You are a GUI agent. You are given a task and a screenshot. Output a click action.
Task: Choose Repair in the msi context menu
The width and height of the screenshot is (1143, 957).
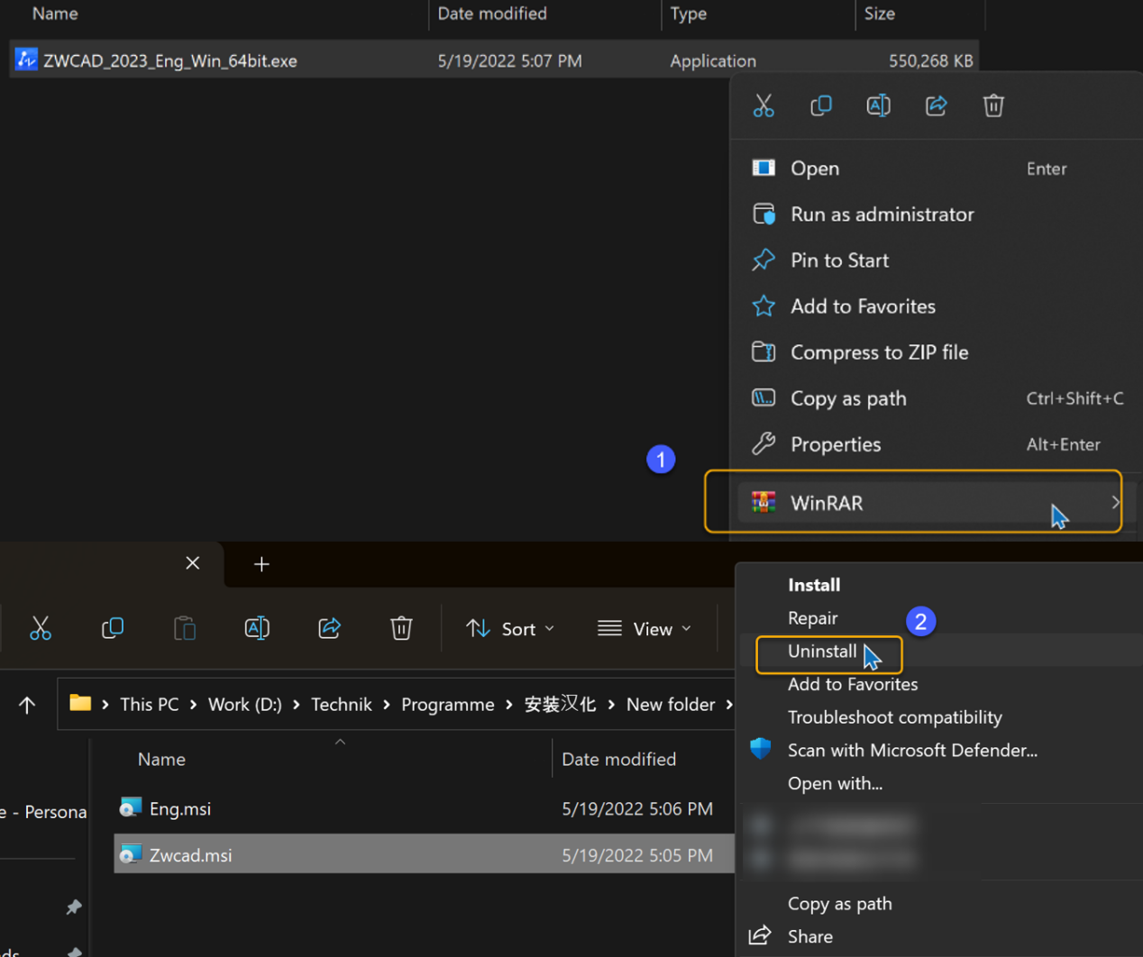pyautogui.click(x=812, y=618)
